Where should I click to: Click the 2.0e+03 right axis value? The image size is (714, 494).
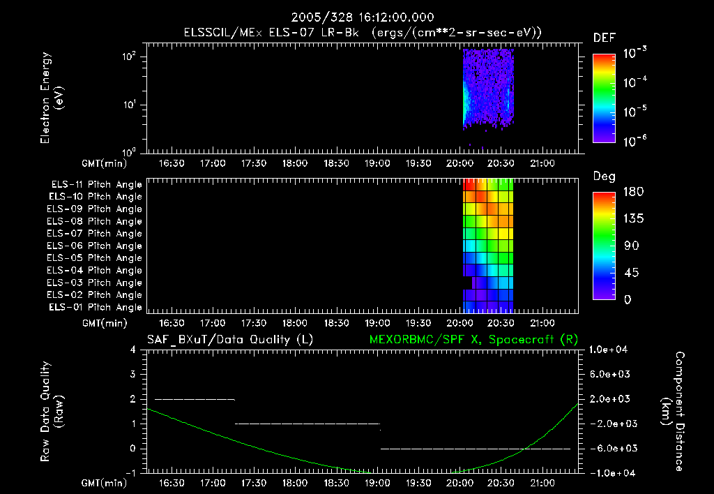(x=609, y=399)
